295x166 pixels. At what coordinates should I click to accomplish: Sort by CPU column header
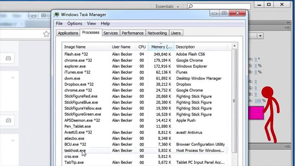coord(142,47)
